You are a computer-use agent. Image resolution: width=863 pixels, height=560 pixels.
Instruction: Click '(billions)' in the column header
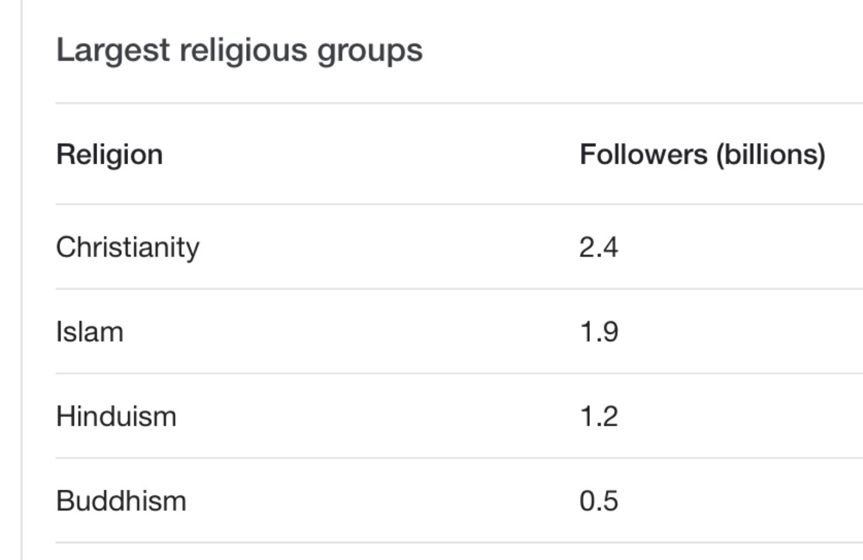pyautogui.click(x=771, y=155)
